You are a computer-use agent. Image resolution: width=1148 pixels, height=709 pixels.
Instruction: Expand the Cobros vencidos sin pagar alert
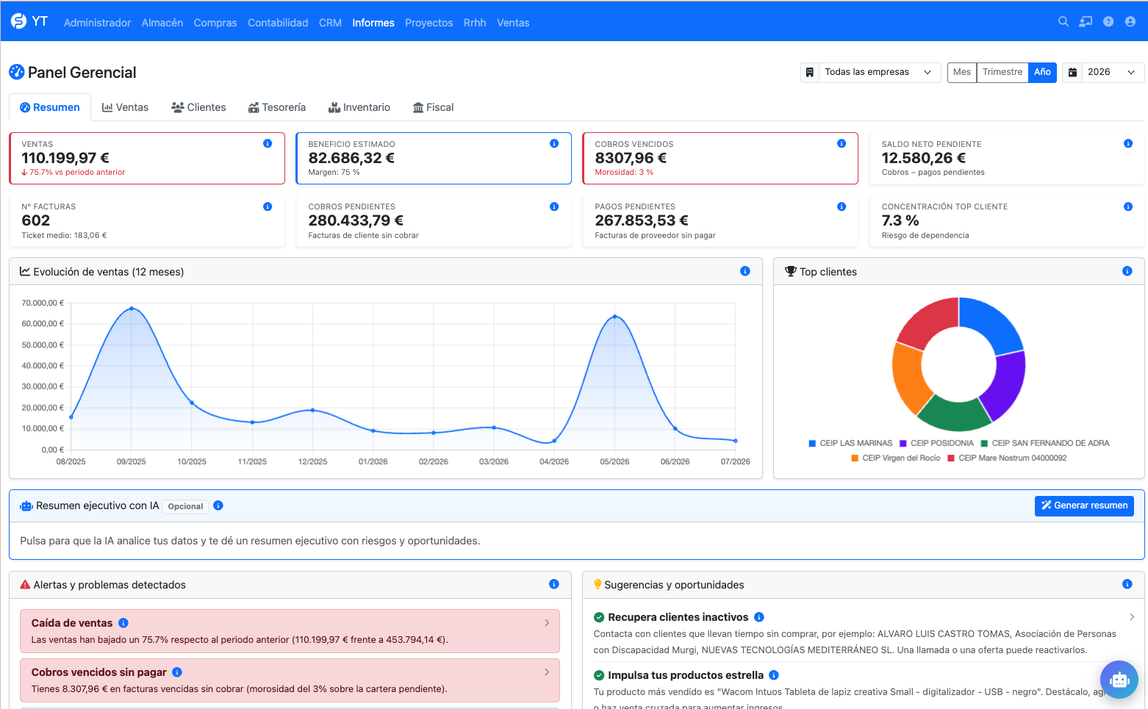290,680
